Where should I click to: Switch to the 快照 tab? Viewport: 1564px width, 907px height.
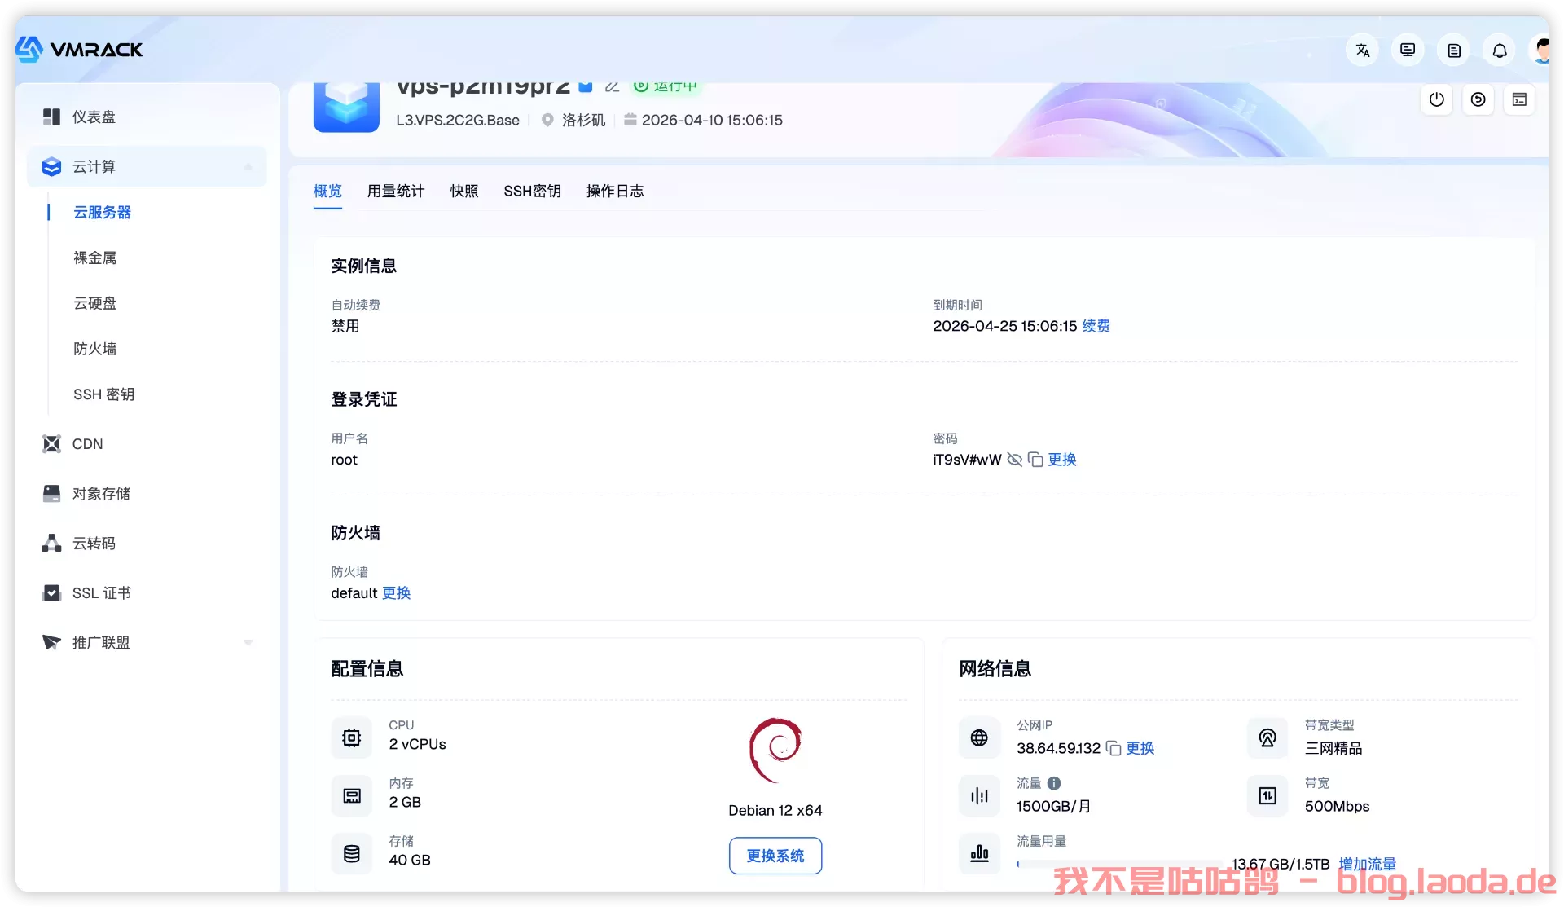click(464, 191)
